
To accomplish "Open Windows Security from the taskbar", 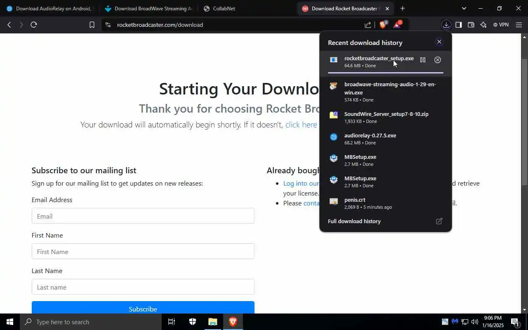I will tap(193, 322).
